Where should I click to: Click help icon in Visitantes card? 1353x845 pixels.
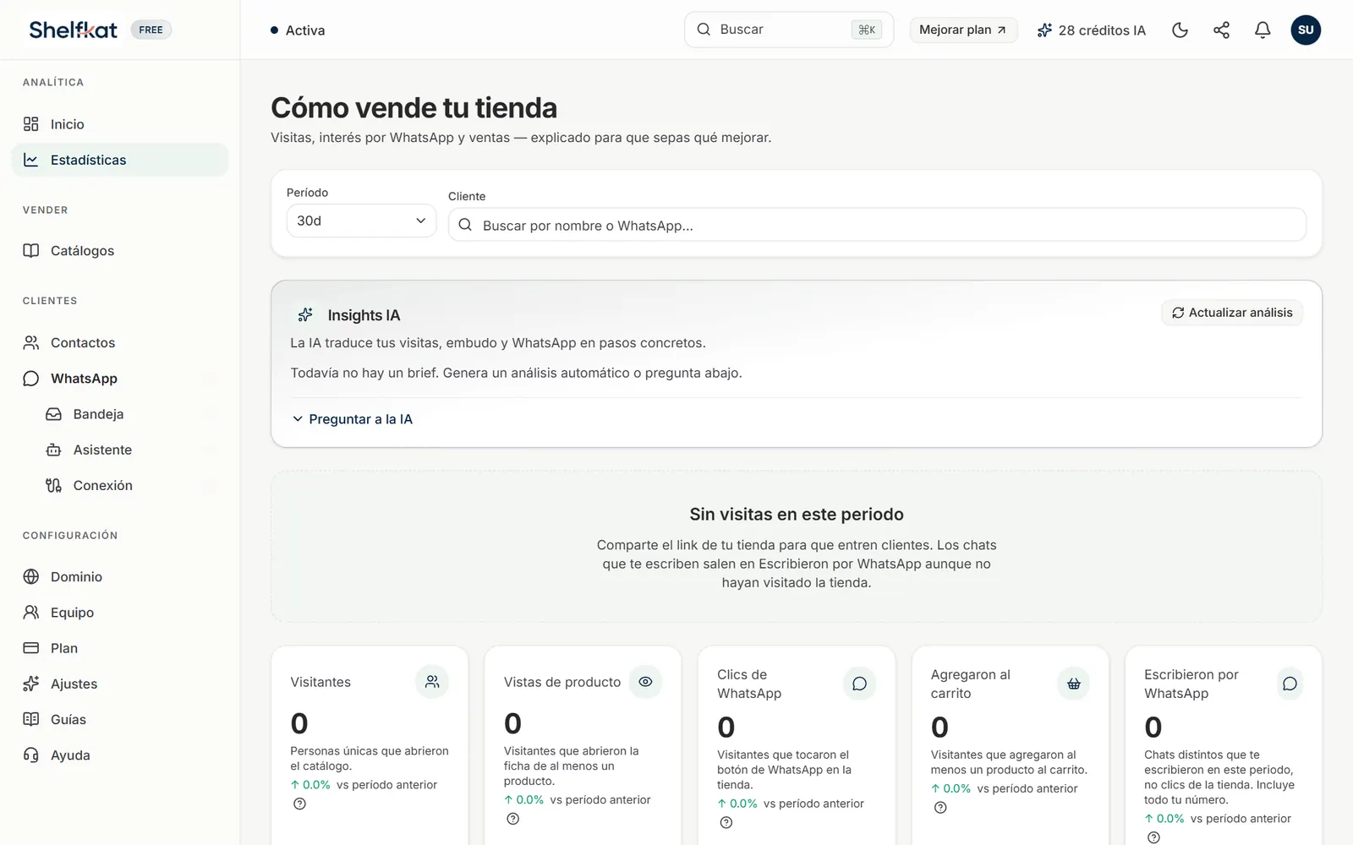point(299,804)
